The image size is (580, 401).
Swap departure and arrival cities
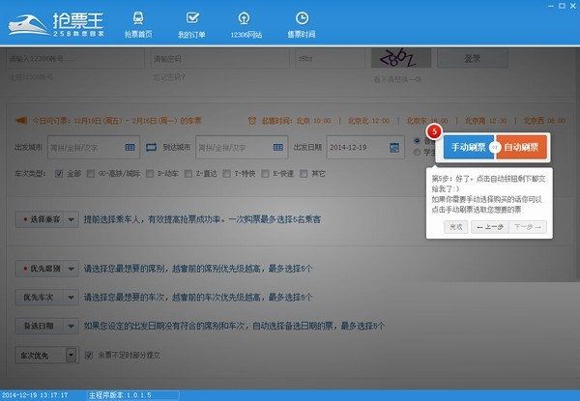[x=151, y=148]
